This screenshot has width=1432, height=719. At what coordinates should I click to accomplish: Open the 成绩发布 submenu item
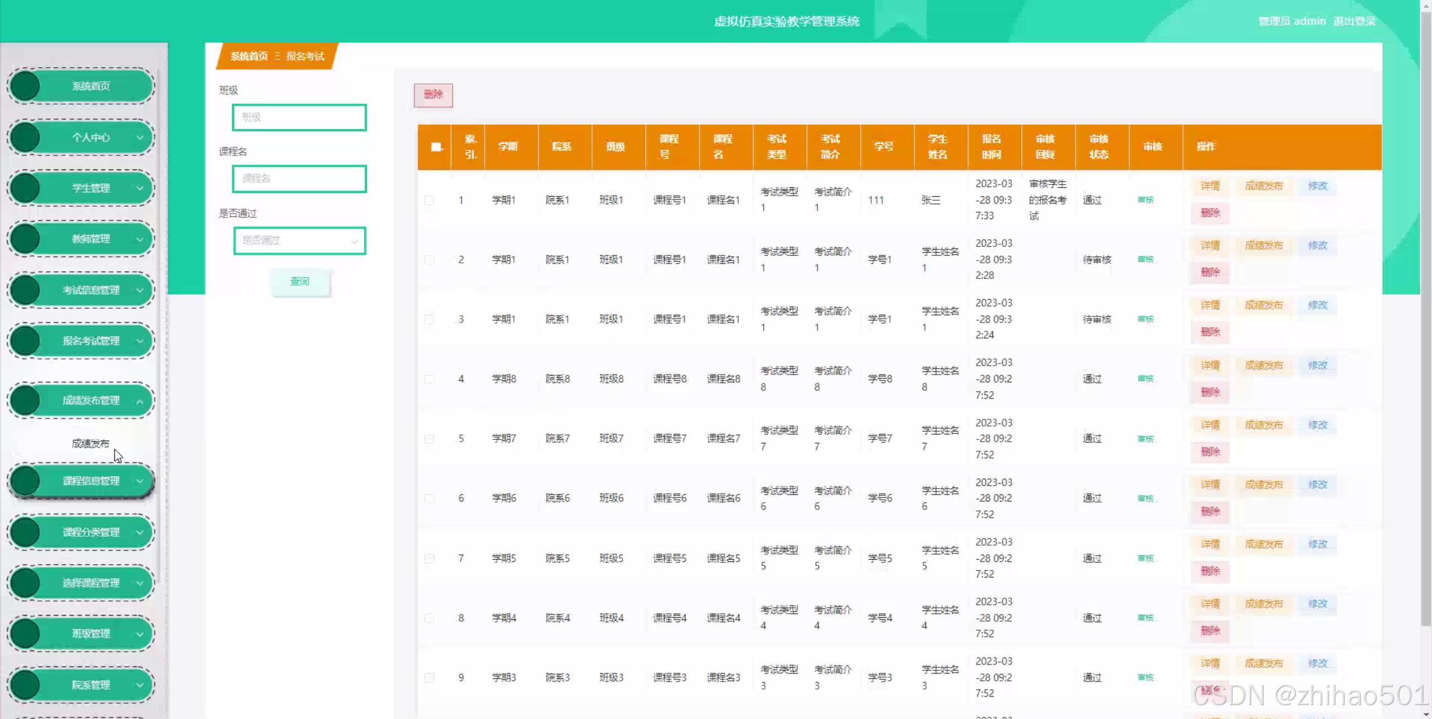click(x=90, y=443)
